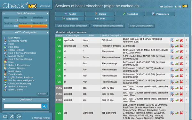Remove the Disk IO sda service
Viewport: 192px width, 120px height.
tap(181, 88)
